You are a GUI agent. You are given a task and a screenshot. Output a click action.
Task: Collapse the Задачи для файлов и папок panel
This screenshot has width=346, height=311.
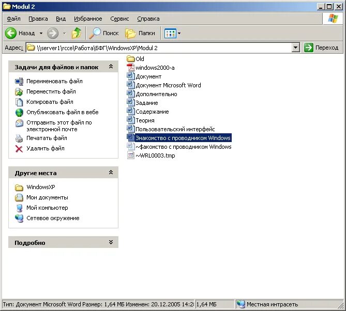[x=111, y=67]
